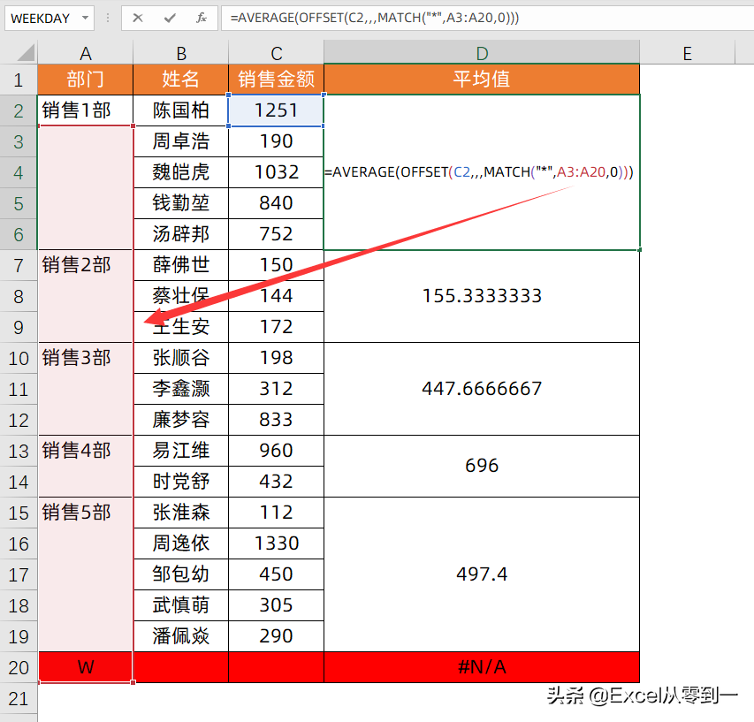Open the Name Box dropdown arrow
754x722 pixels.
click(85, 19)
